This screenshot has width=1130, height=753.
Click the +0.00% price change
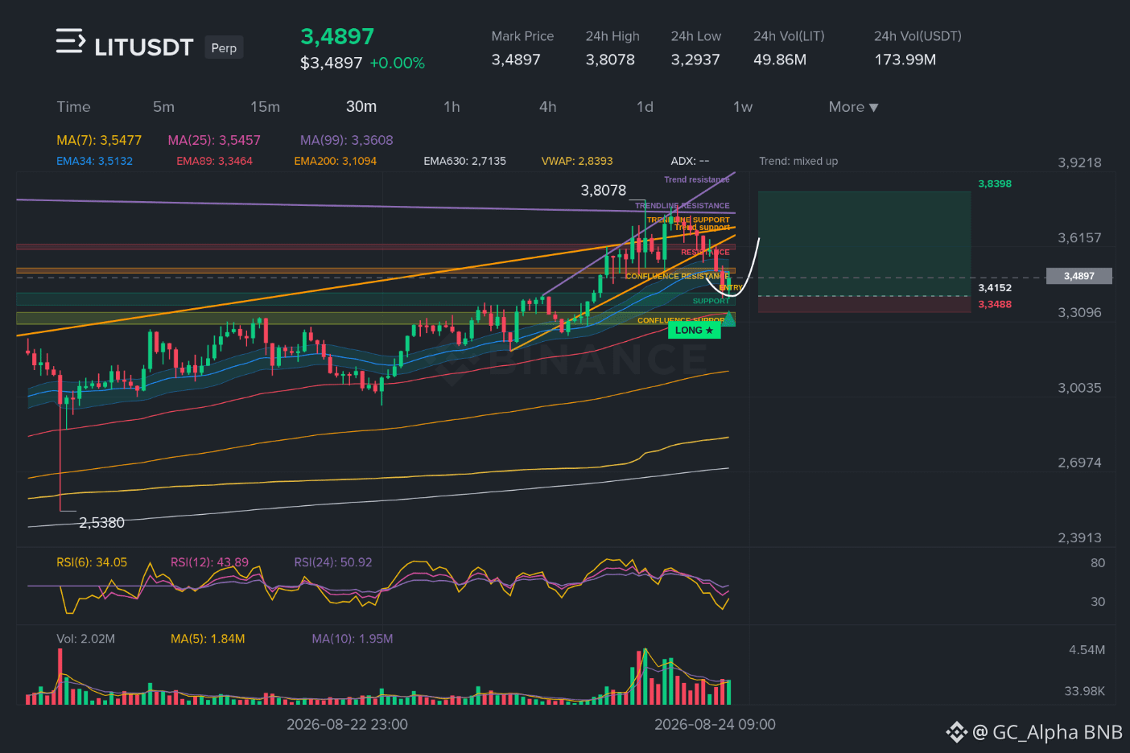pyautogui.click(x=397, y=63)
